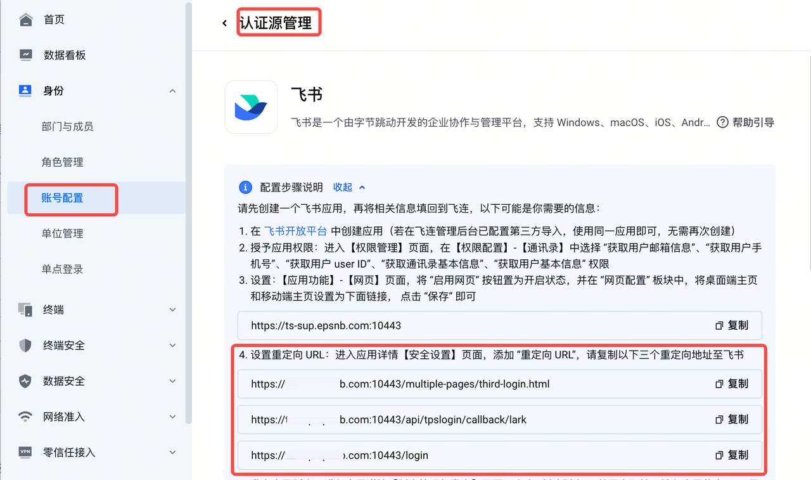811x480 pixels.
Task: Go back using the arrow beside 认证源管理
Action: [224, 23]
